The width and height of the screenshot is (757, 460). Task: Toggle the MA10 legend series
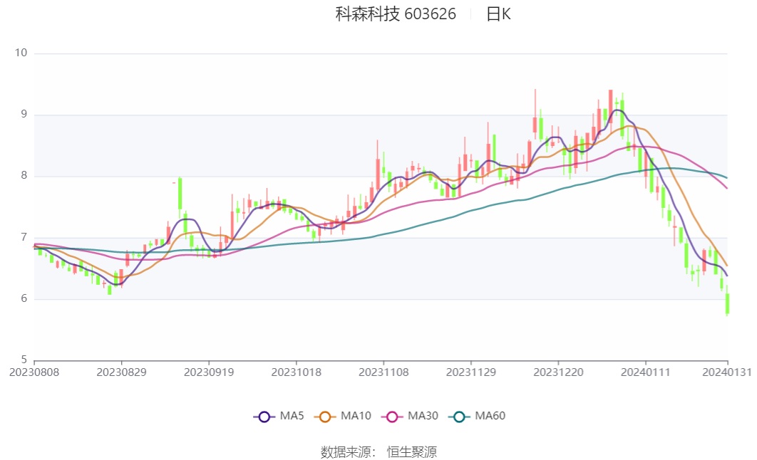tap(343, 416)
